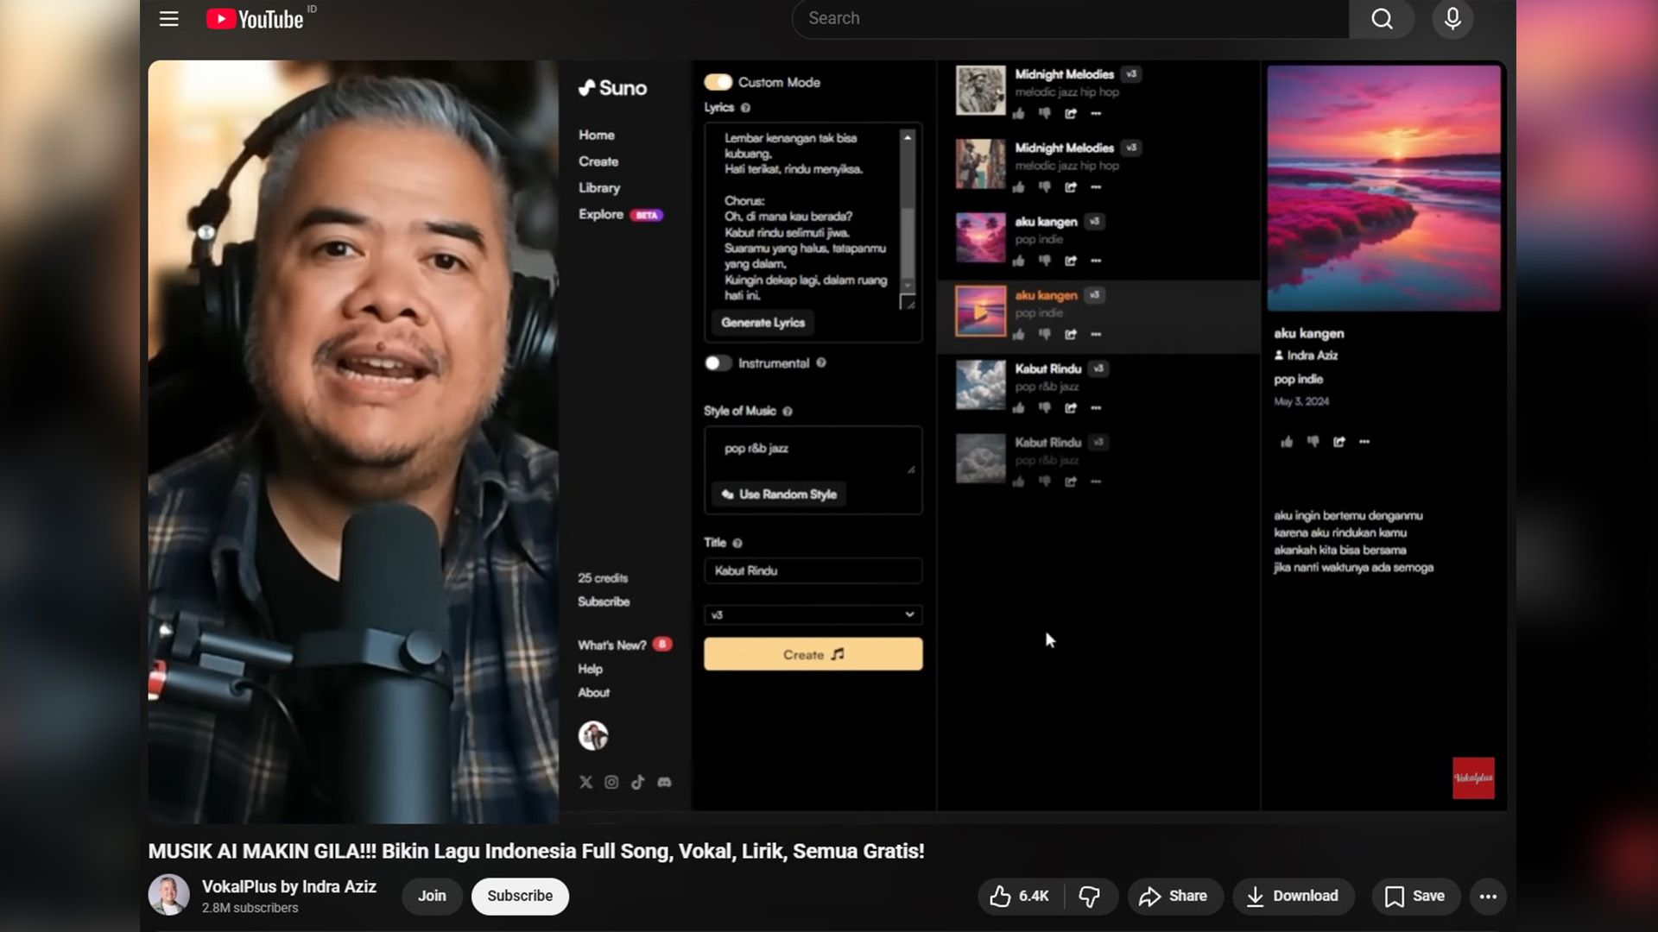Screen dimensions: 1658x932
Task: Enable the Instrumental toggle
Action: (x=718, y=363)
